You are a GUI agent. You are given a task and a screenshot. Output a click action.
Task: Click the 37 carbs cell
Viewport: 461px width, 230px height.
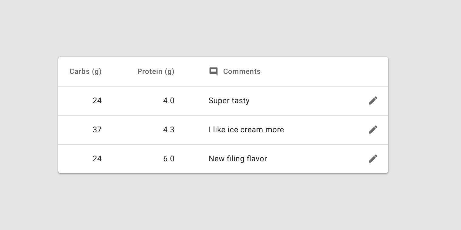pyautogui.click(x=97, y=130)
